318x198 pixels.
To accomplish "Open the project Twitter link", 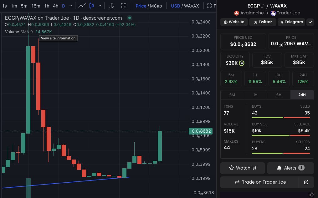I will 263,22.
